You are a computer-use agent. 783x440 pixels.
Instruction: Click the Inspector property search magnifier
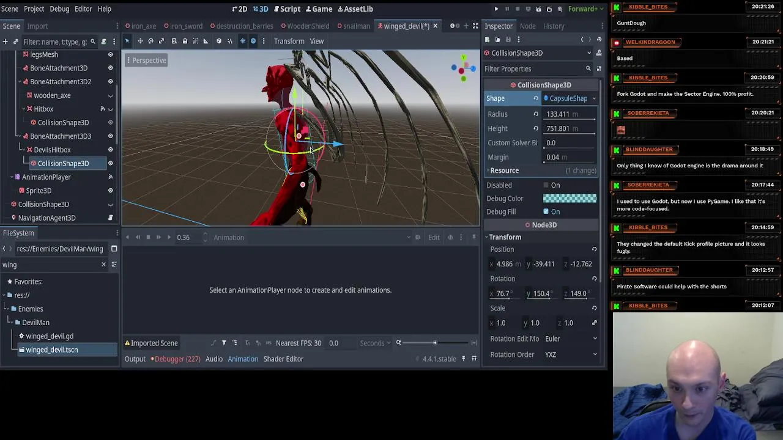pyautogui.click(x=588, y=68)
